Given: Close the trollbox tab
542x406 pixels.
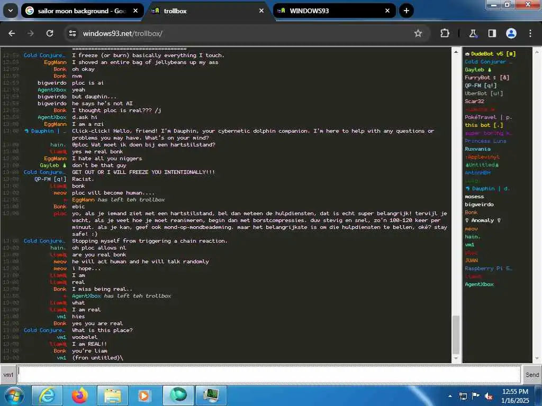Looking at the screenshot, I should tap(261, 11).
